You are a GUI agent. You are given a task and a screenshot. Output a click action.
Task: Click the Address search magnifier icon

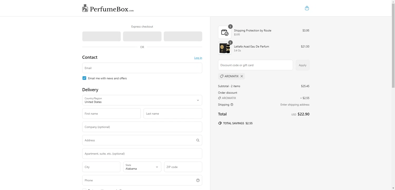198,140
